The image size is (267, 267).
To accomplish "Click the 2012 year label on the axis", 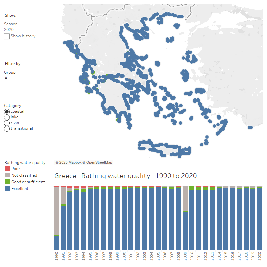I will click(205, 256).
